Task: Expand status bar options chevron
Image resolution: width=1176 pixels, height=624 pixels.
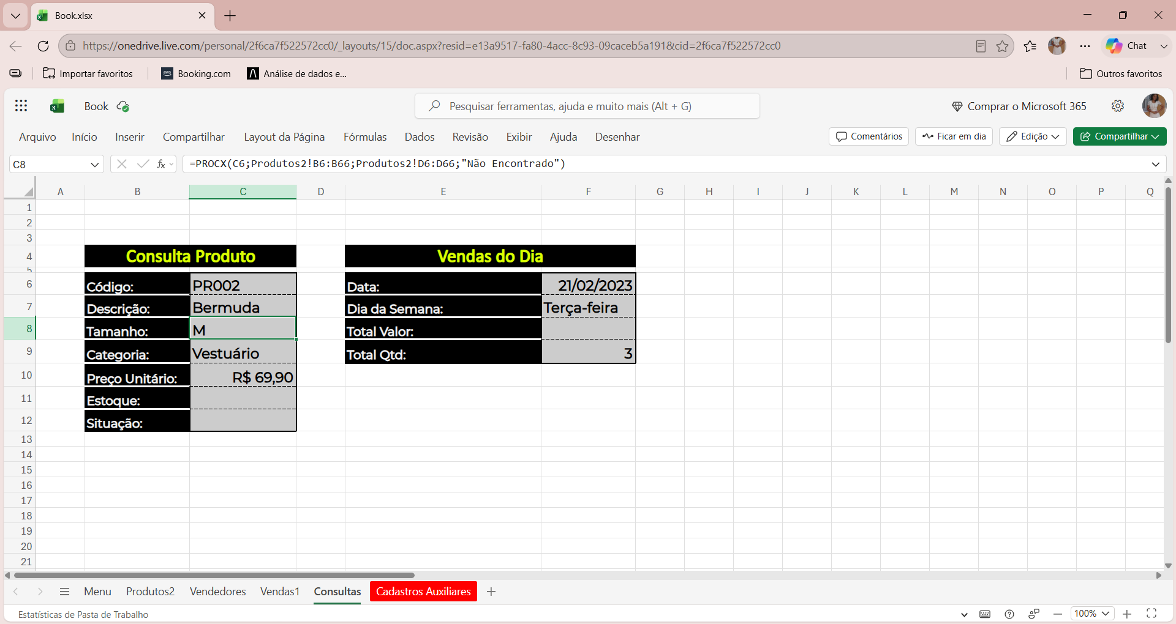Action: point(964,614)
